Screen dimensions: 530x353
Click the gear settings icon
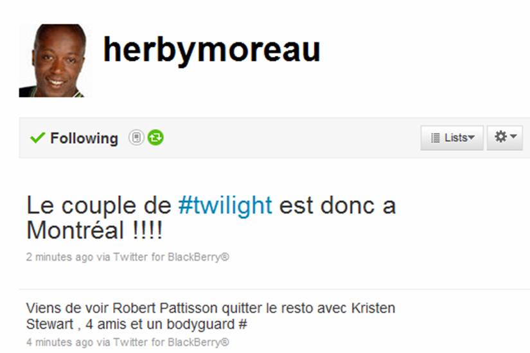pyautogui.click(x=500, y=137)
